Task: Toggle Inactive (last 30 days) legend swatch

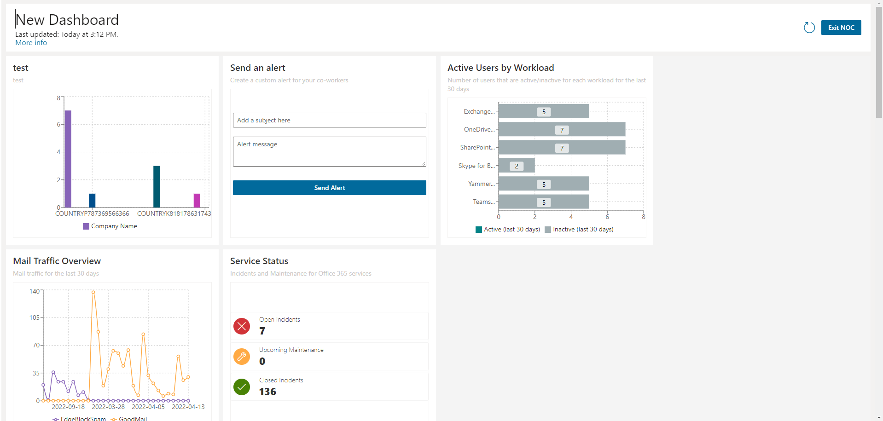Action: (x=548, y=230)
